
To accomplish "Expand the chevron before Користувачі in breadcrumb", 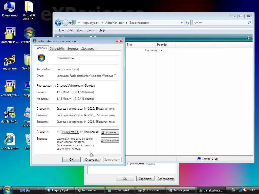I will 79,23.
